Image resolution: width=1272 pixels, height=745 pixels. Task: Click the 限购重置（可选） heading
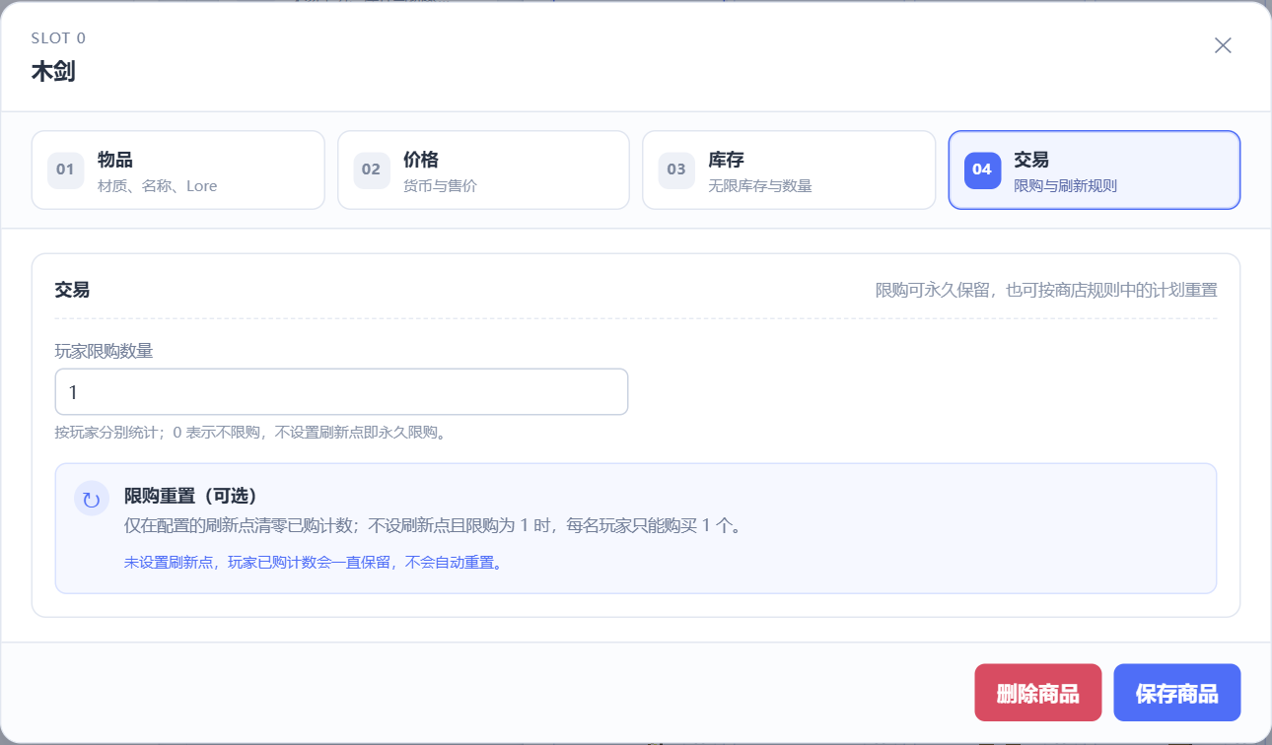tap(191, 496)
